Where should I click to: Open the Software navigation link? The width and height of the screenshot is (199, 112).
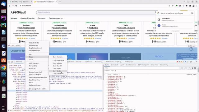tap(14, 18)
